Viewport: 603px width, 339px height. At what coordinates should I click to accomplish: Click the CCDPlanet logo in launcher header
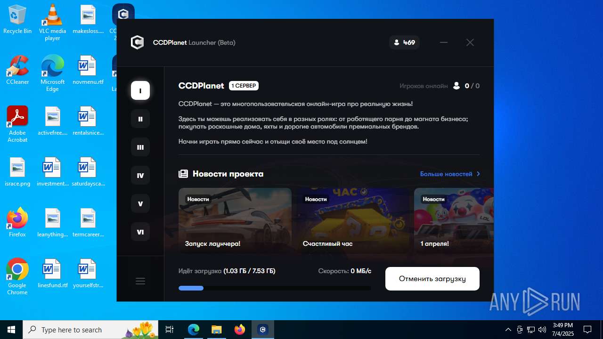click(x=137, y=42)
